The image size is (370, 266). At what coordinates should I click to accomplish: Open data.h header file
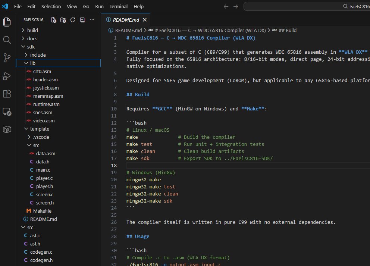(43, 162)
